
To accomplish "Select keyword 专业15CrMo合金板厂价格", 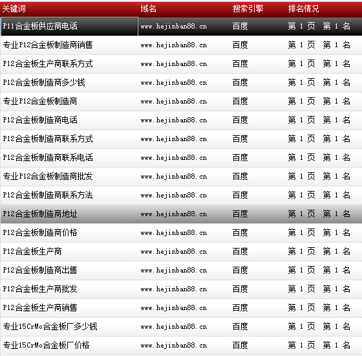I will (46, 346).
